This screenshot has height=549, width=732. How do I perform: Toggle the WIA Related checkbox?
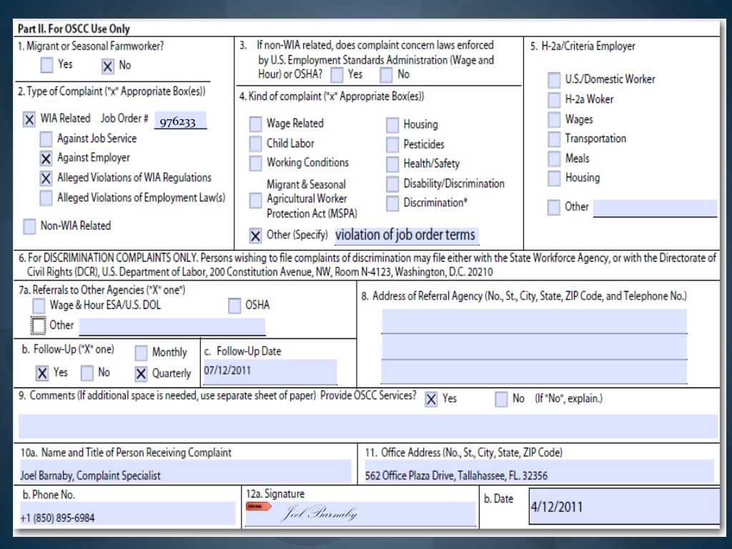[29, 119]
